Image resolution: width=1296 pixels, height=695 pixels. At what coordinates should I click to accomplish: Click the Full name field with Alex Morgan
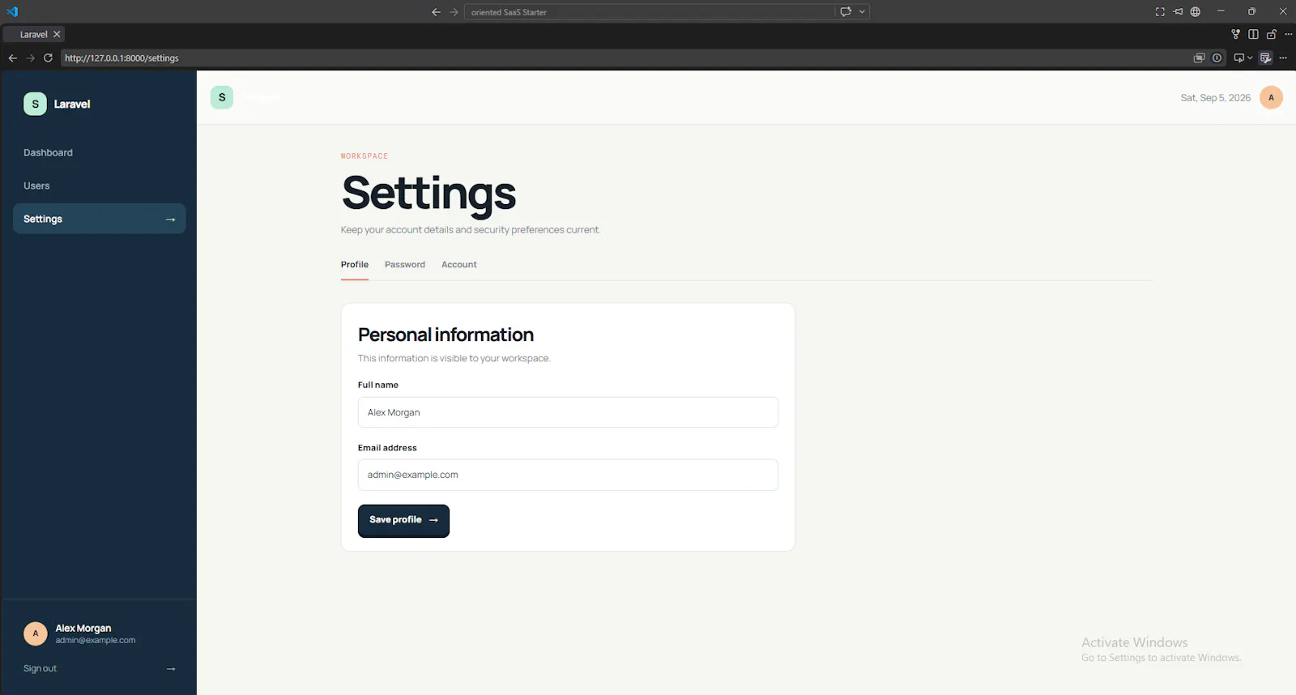pyautogui.click(x=568, y=412)
